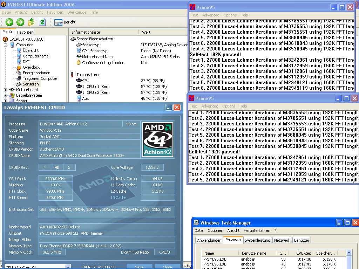Select Tragbarer Computer tree entry

40,78
